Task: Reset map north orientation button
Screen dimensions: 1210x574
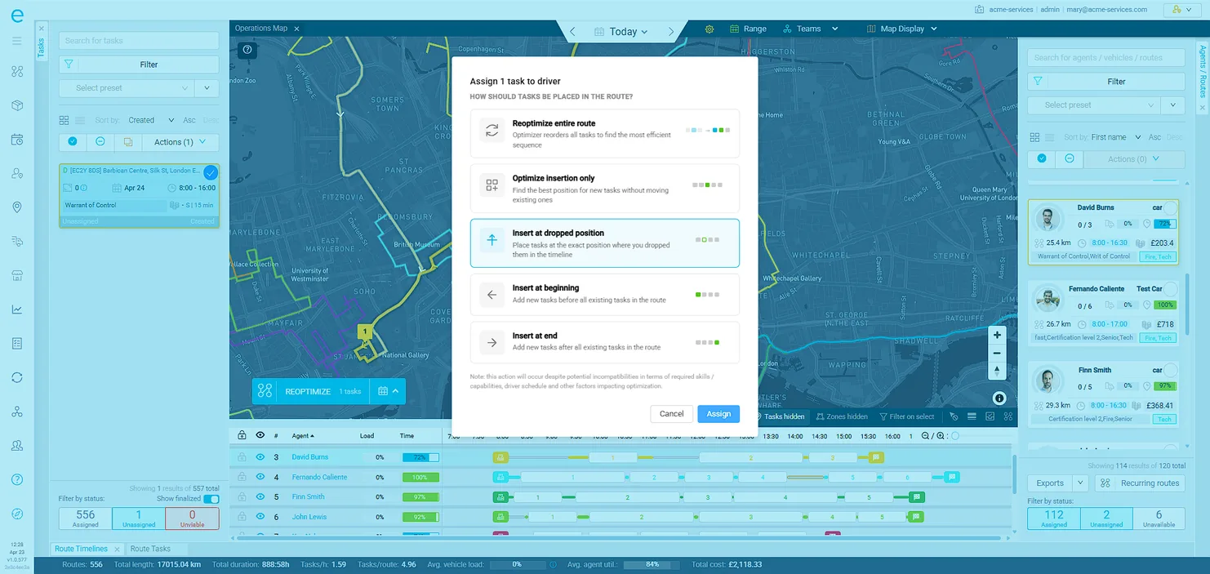Action: 997,371
